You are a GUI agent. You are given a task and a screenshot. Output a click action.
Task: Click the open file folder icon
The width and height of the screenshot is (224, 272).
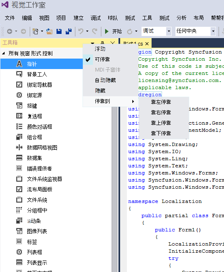[49, 31]
